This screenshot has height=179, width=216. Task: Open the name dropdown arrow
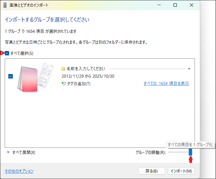pos(189,69)
